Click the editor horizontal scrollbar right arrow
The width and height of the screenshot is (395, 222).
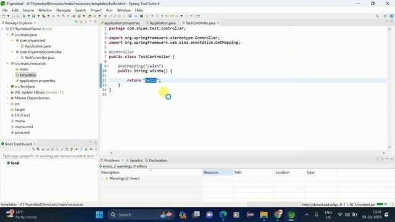tap(384, 152)
